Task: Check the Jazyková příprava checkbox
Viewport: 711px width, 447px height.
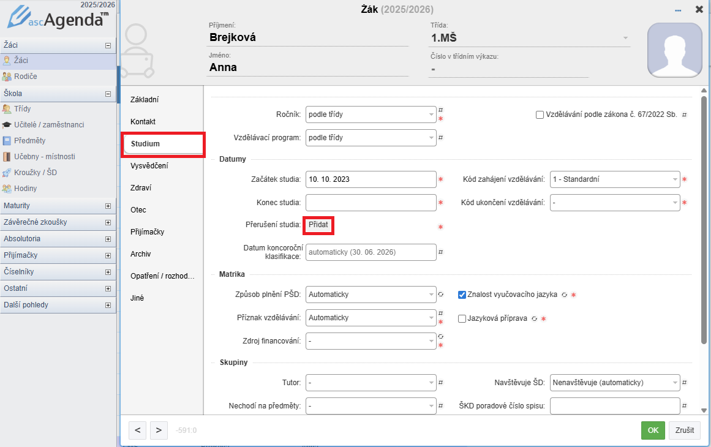Action: pyautogui.click(x=462, y=318)
